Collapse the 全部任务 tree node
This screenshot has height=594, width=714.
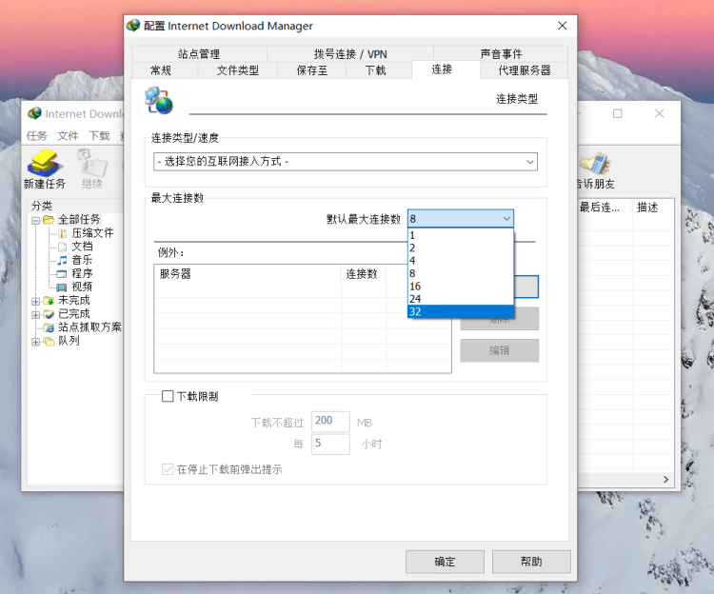point(35,220)
